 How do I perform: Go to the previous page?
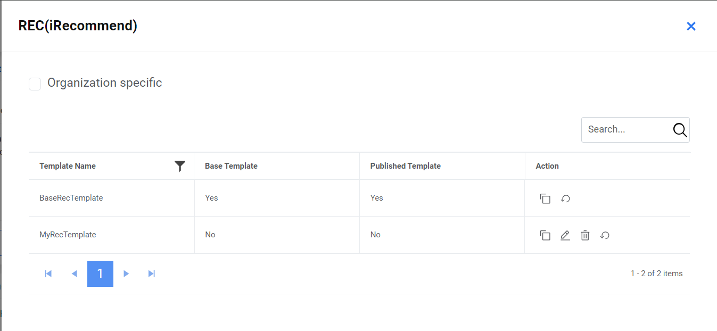pos(75,274)
